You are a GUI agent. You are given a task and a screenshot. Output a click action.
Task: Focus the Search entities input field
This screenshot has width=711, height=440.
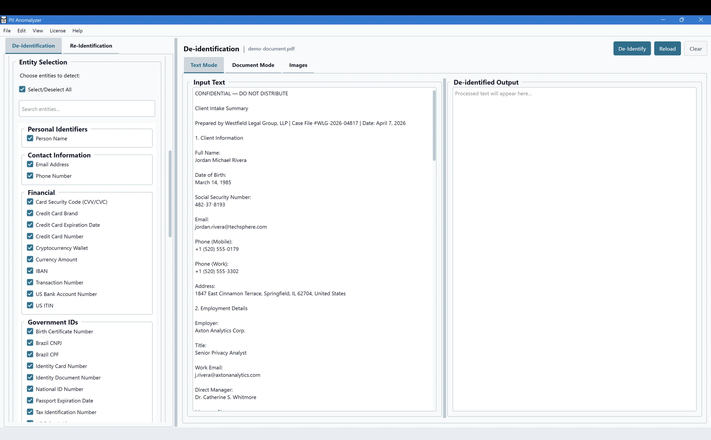pos(87,109)
